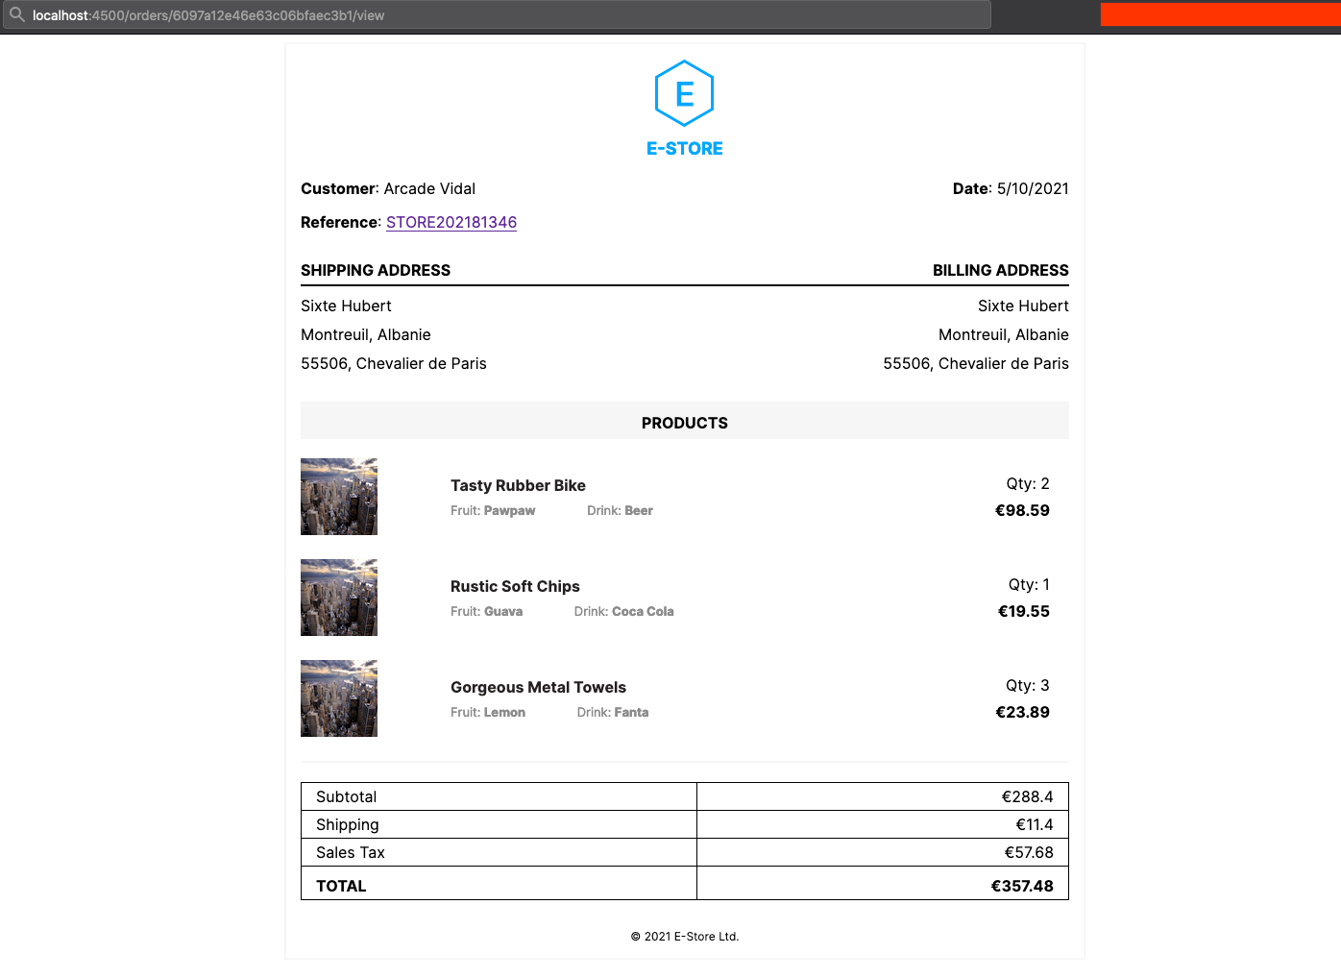
Task: Click the Drink: Beer attribute
Action: [x=620, y=510]
